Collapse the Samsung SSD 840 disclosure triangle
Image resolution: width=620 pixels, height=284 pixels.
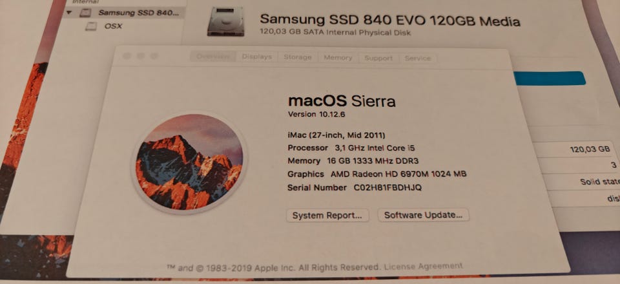(70, 13)
